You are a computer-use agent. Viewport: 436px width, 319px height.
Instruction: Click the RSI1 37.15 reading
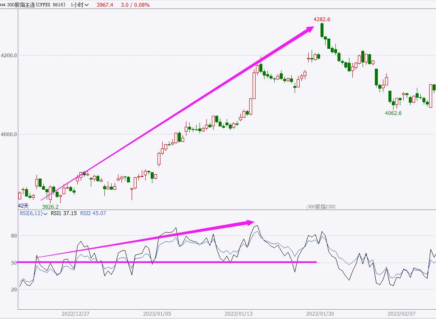(x=64, y=213)
